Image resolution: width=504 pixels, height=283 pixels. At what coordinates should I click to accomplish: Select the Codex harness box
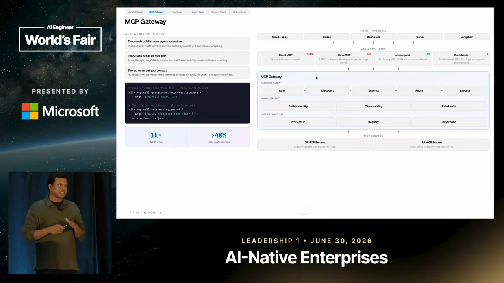click(x=327, y=37)
